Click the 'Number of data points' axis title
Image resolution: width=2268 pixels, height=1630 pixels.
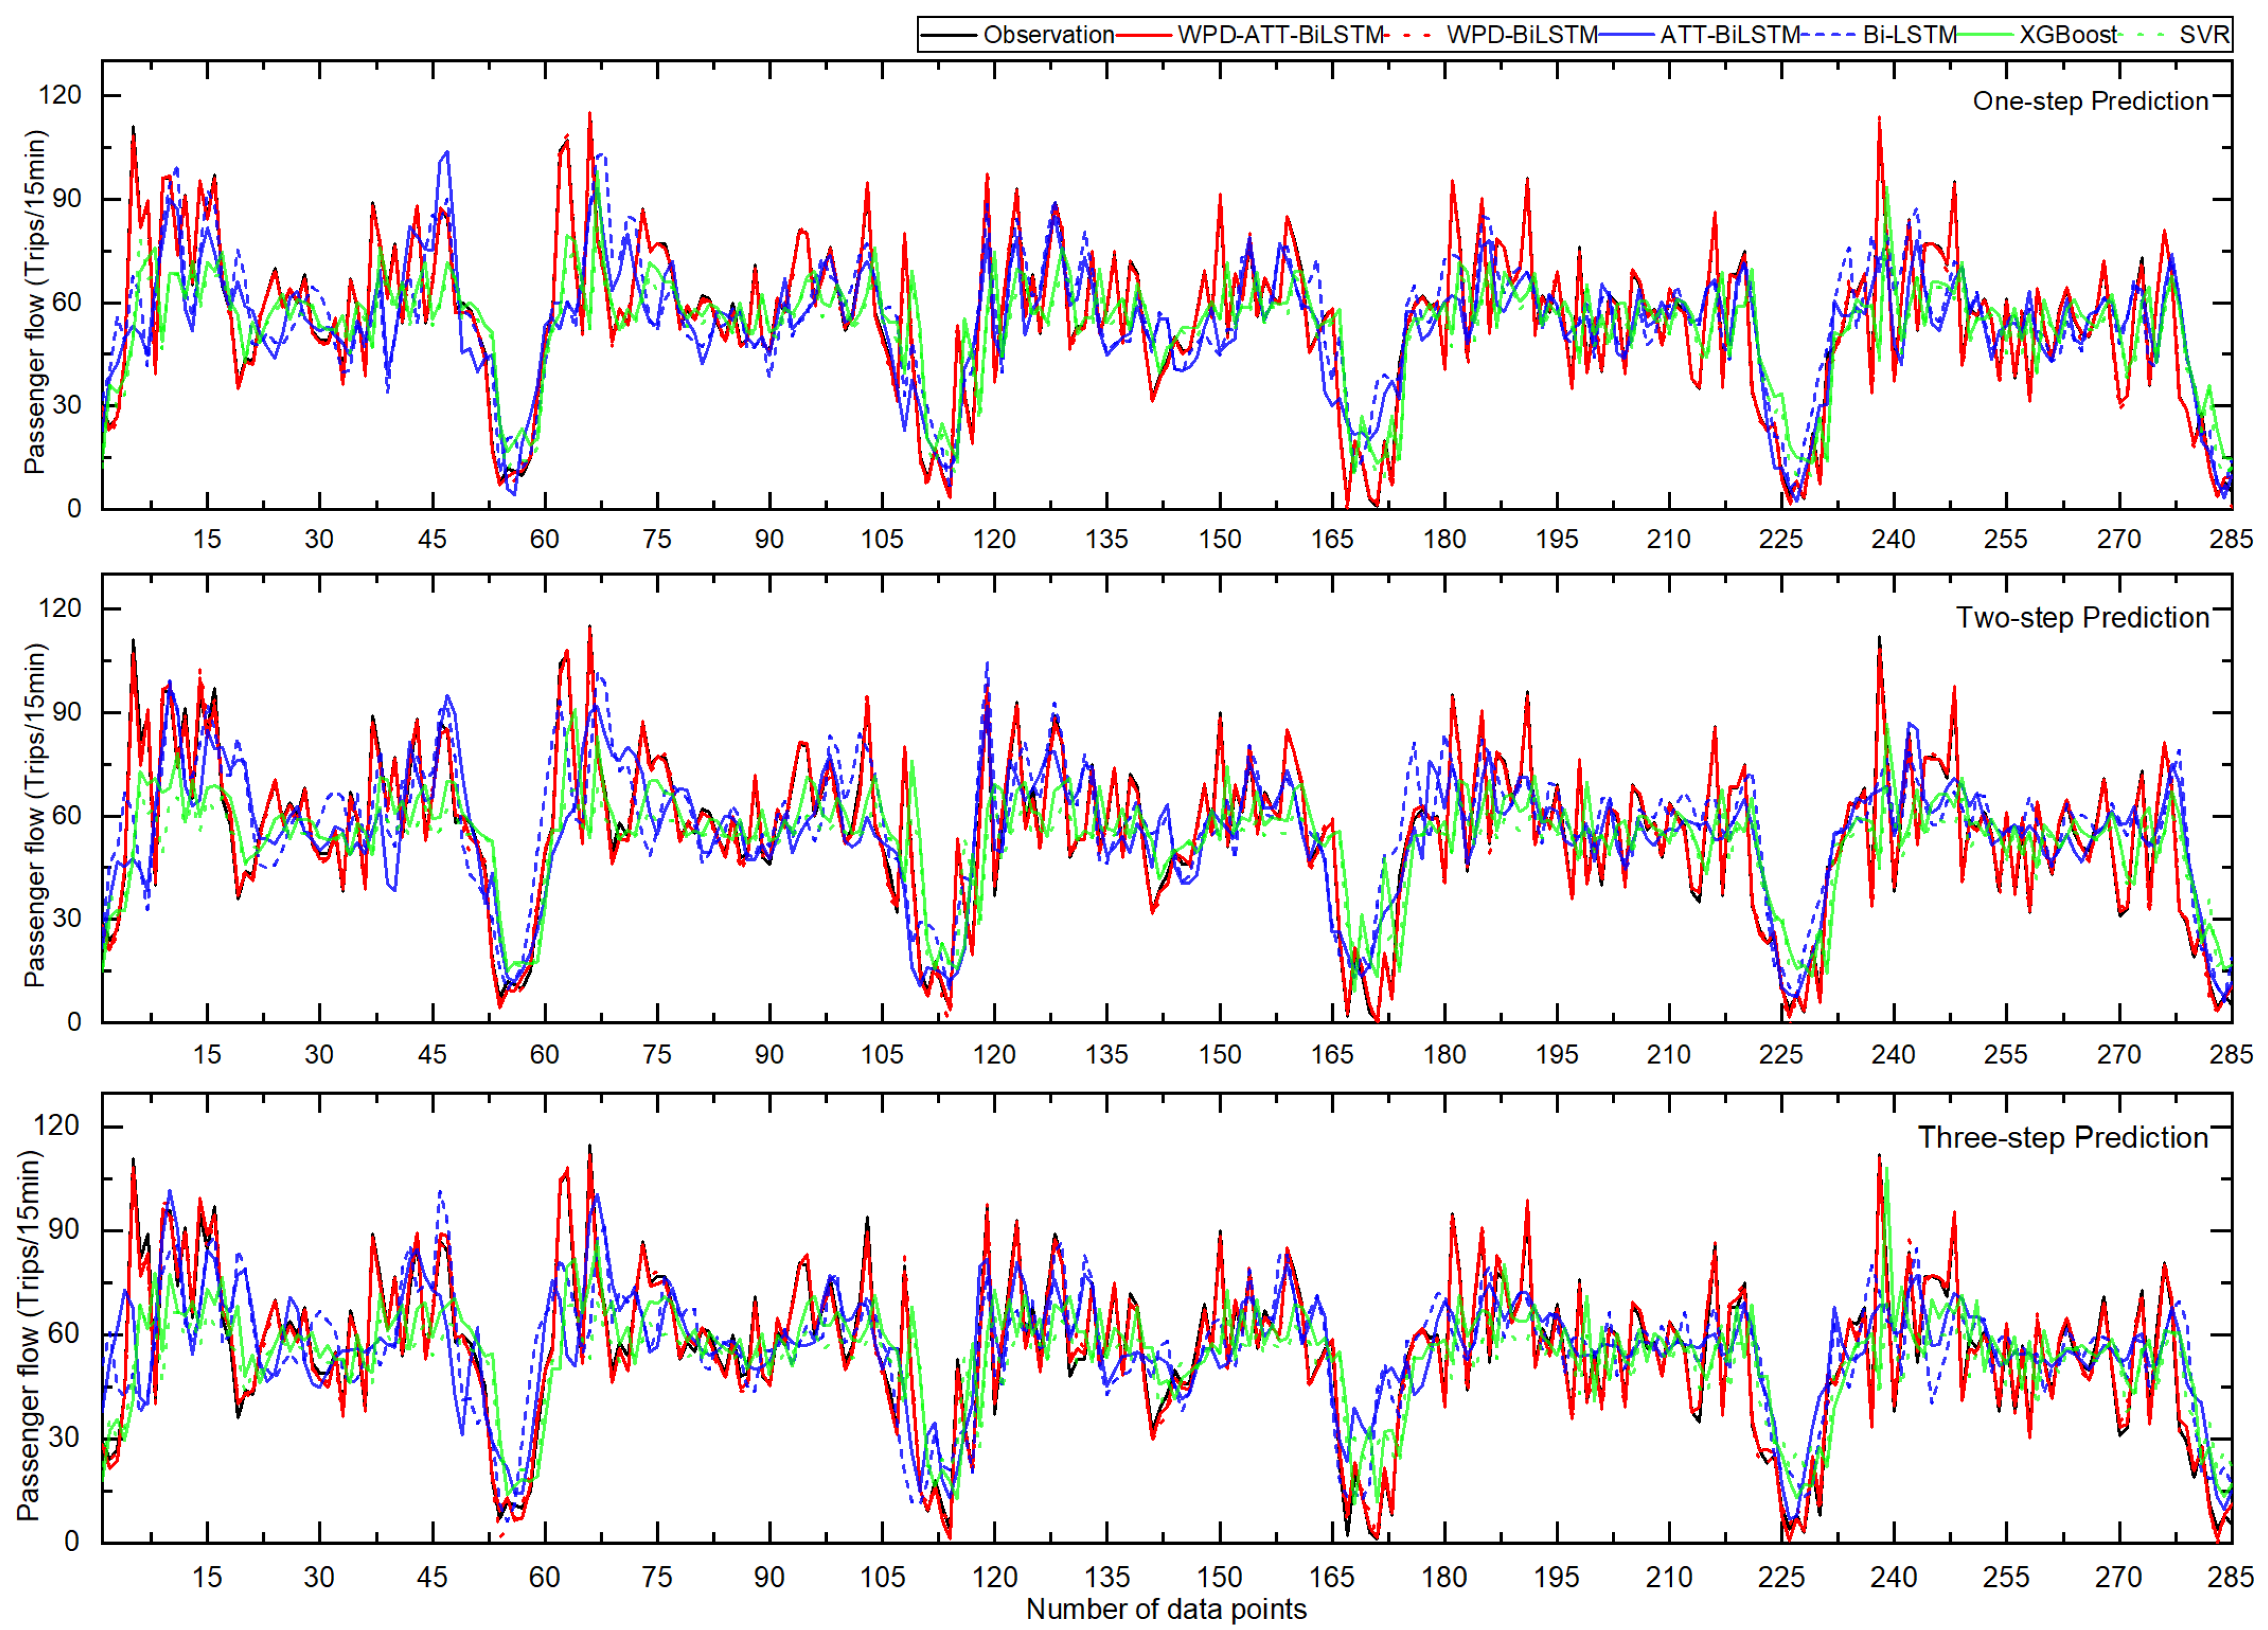point(1166,1609)
